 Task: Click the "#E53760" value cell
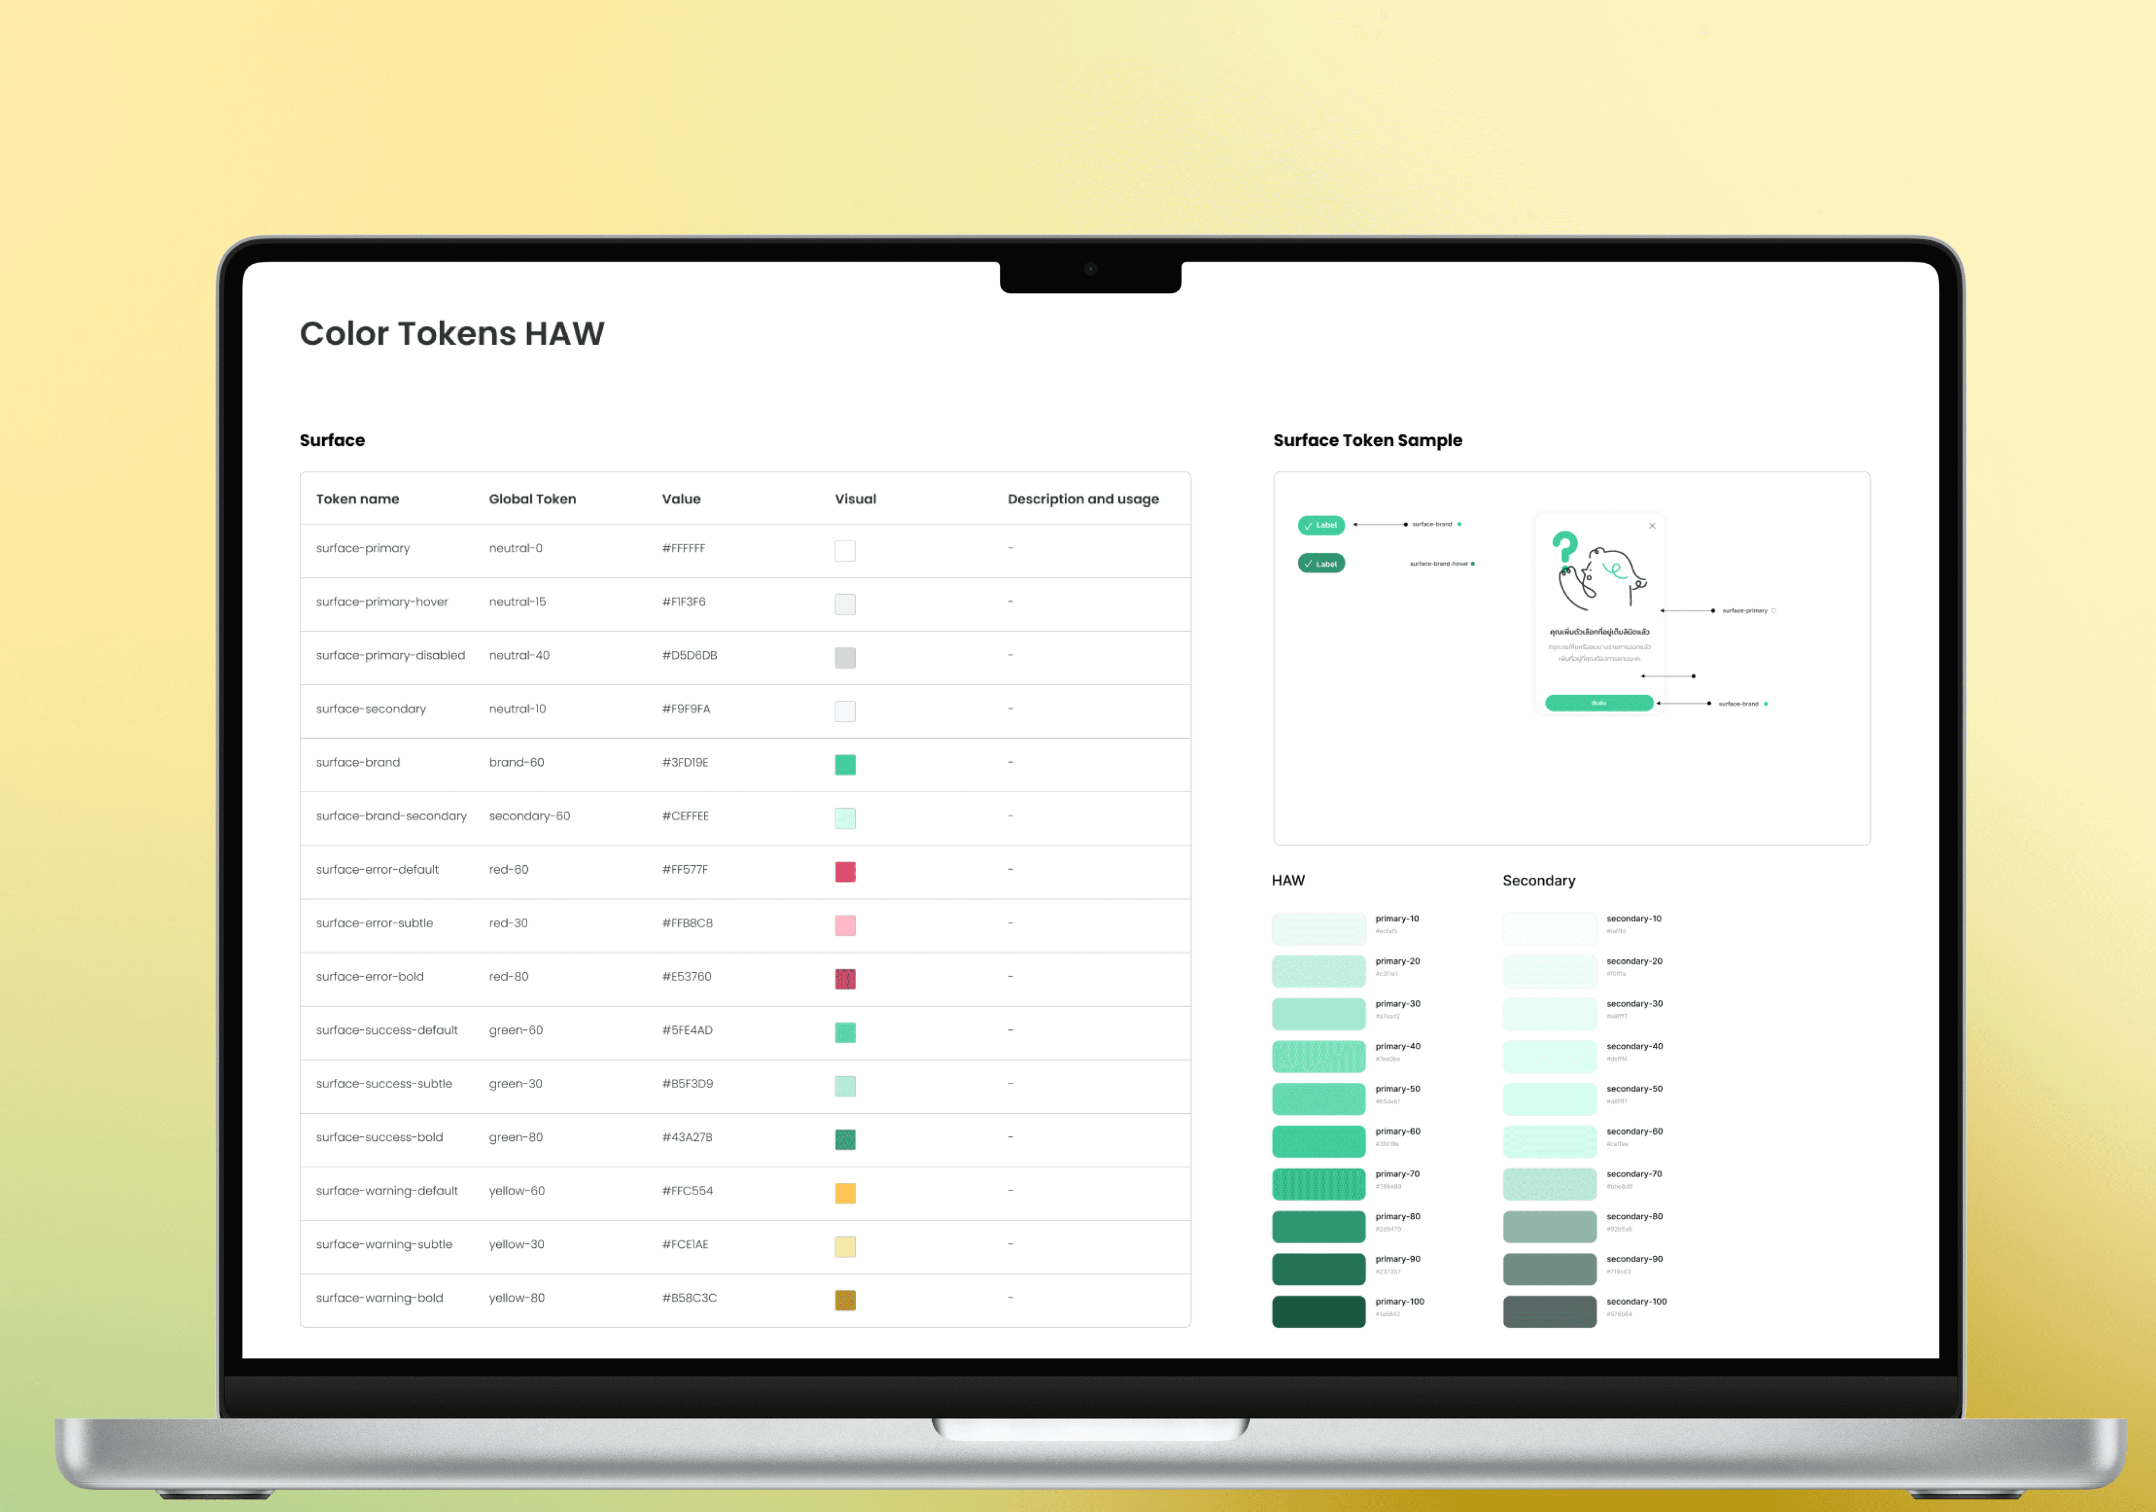(686, 977)
